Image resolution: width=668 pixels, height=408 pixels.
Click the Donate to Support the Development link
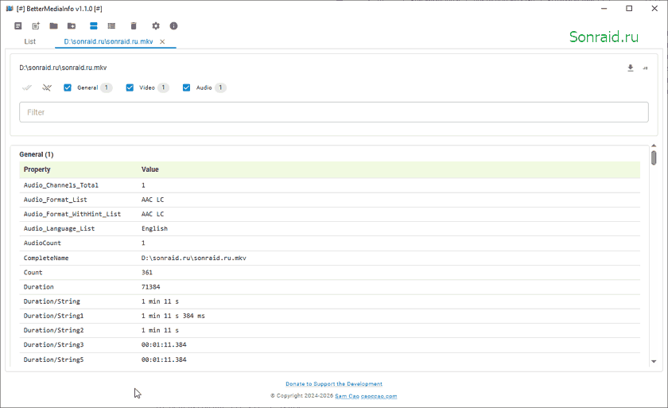coord(334,383)
